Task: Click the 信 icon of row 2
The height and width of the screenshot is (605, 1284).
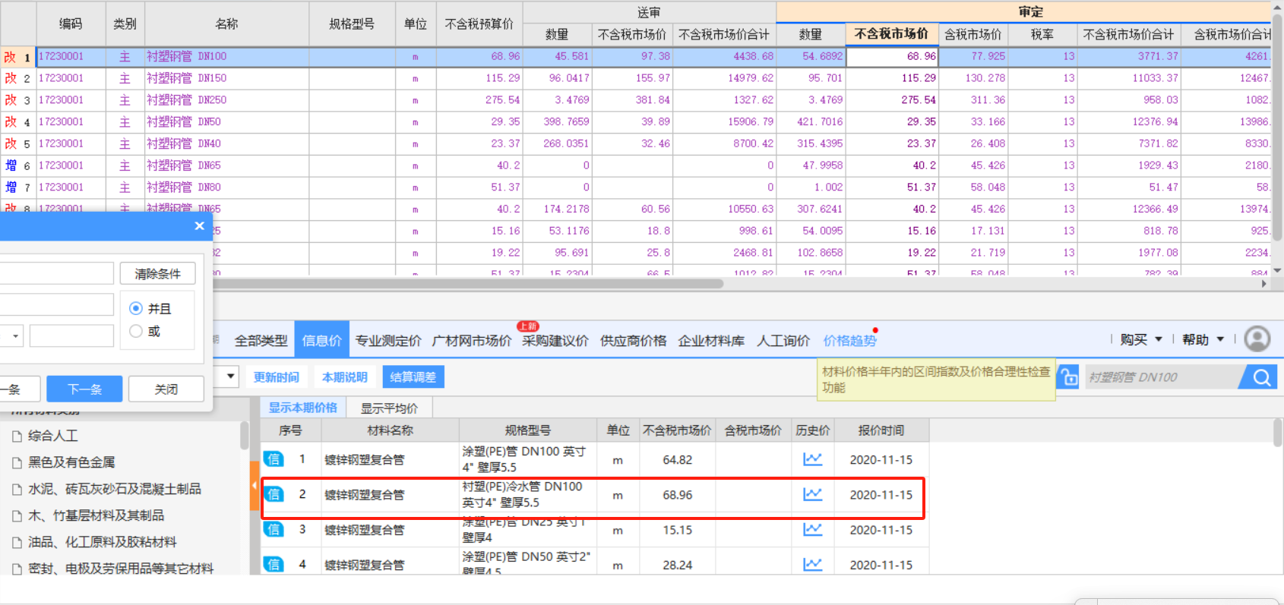Action: pos(274,494)
